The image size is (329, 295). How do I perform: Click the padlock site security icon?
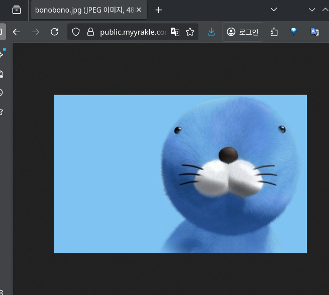pos(90,32)
